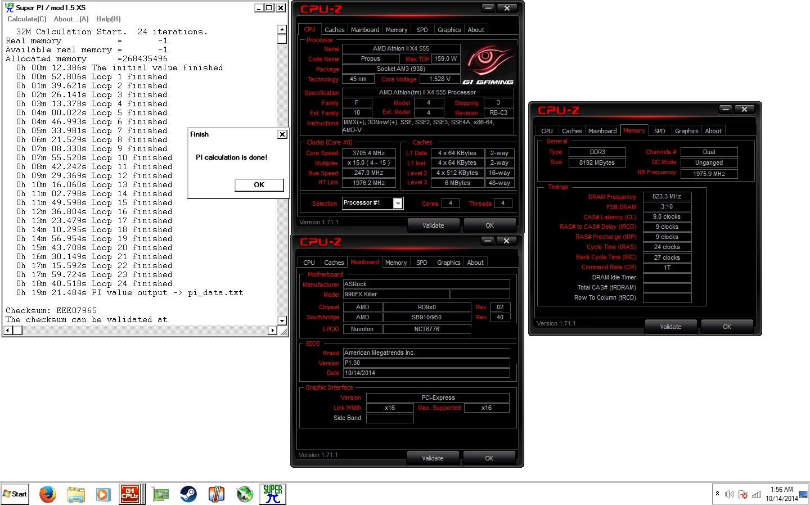This screenshot has height=506, width=810.
Task: Select SPD tab in Mainboard CPU-Z window
Action: (422, 263)
